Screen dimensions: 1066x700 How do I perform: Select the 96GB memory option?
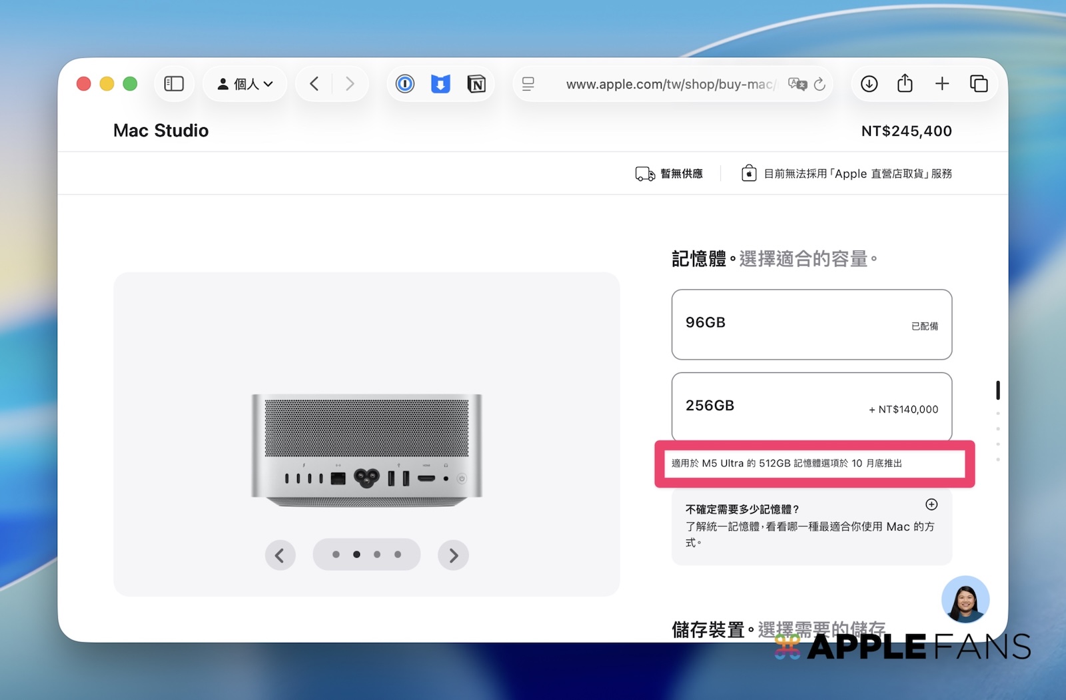point(811,324)
